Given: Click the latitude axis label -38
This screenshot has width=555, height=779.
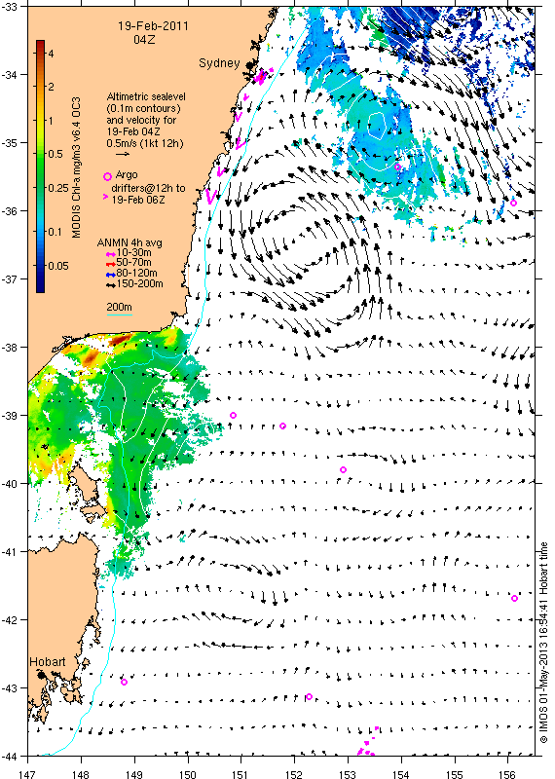Looking at the screenshot, I should 9,347.
